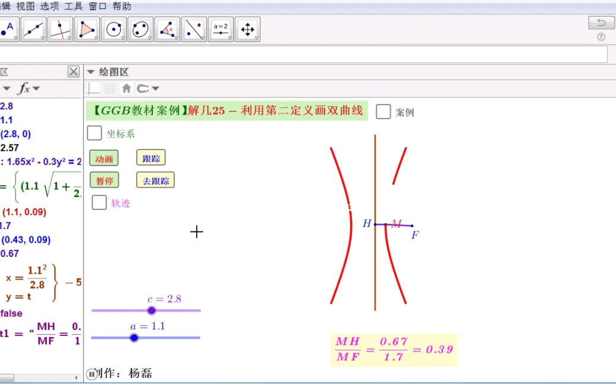Click the Undo arrow at top right
The width and height of the screenshot is (616, 384).
(x=600, y=21)
